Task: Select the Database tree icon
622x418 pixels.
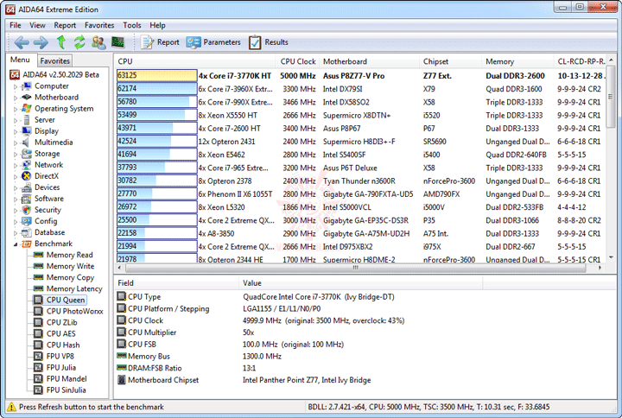Action: click(27, 232)
